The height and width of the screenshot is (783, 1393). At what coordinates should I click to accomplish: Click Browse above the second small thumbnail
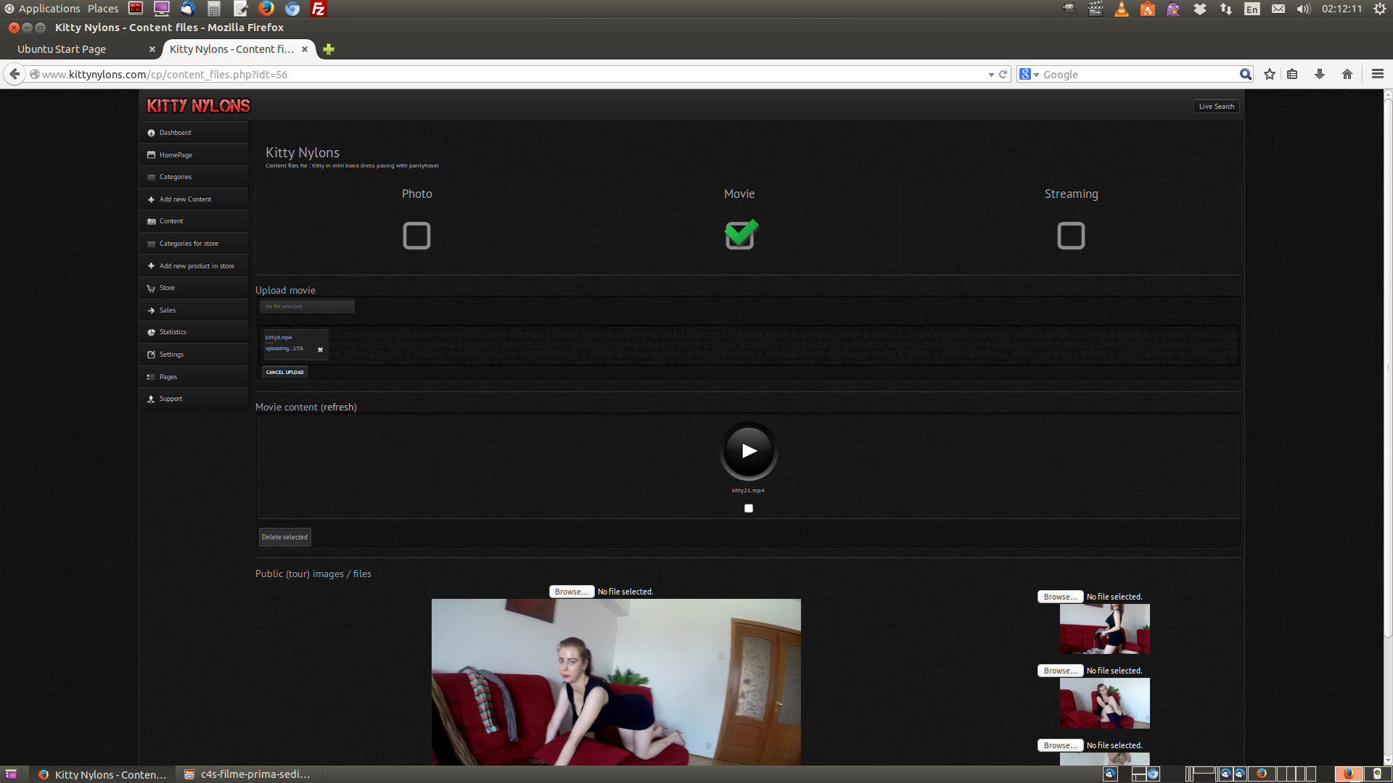pyautogui.click(x=1060, y=671)
